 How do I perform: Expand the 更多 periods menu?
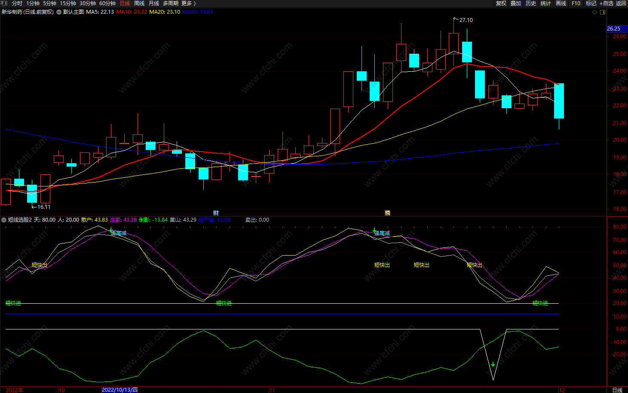[x=188, y=3]
